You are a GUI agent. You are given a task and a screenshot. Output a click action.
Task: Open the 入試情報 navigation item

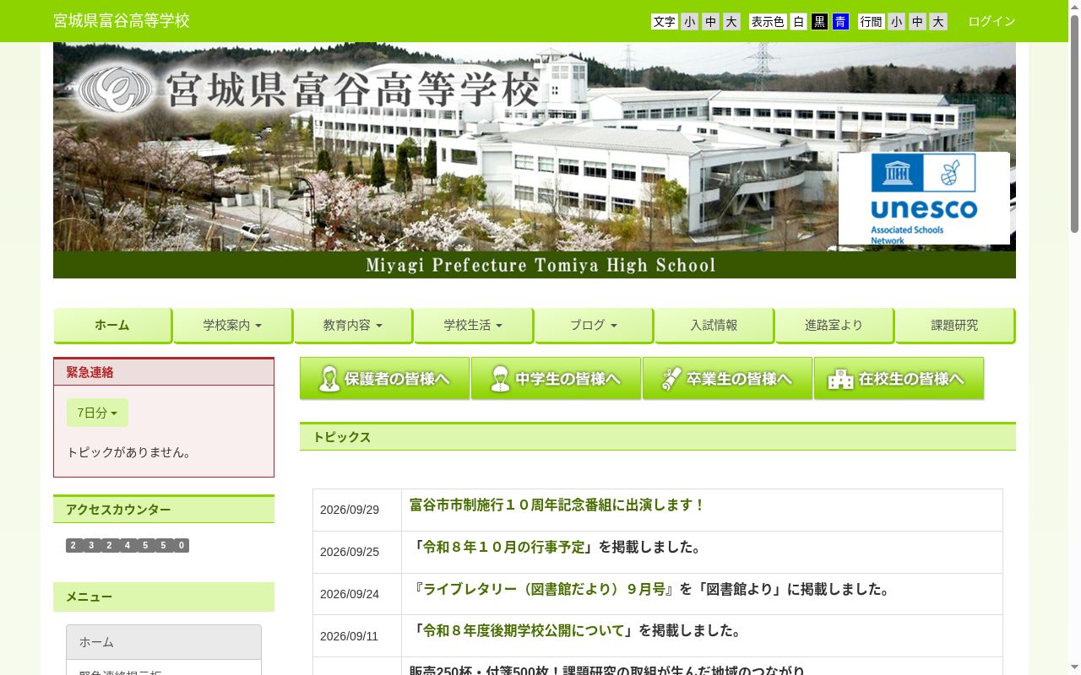[714, 325]
